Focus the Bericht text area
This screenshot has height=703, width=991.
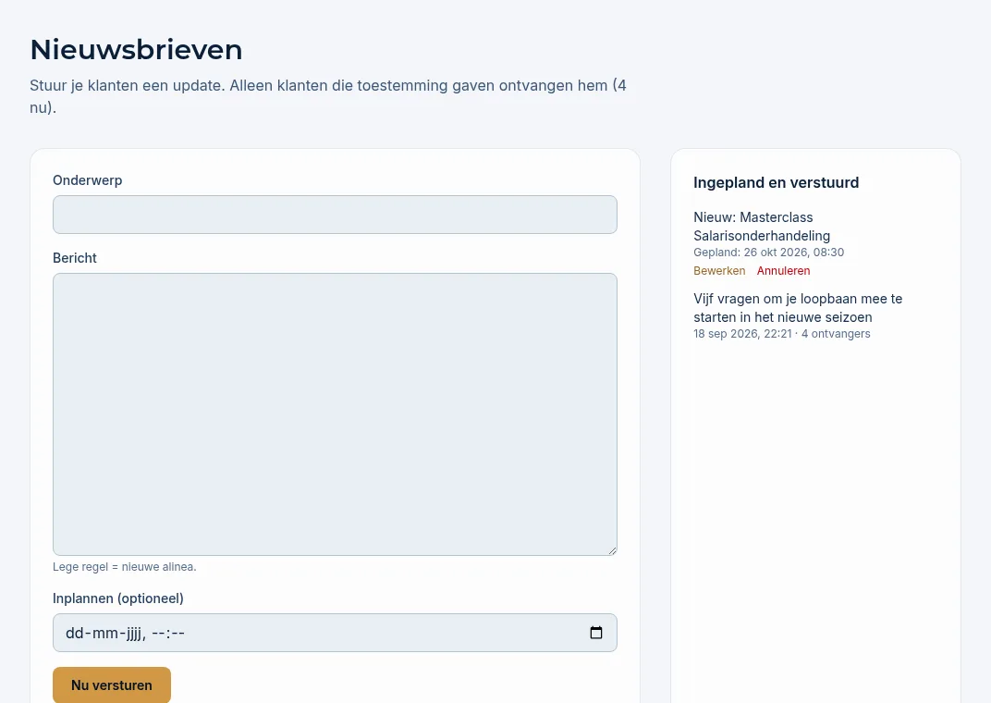click(x=335, y=414)
